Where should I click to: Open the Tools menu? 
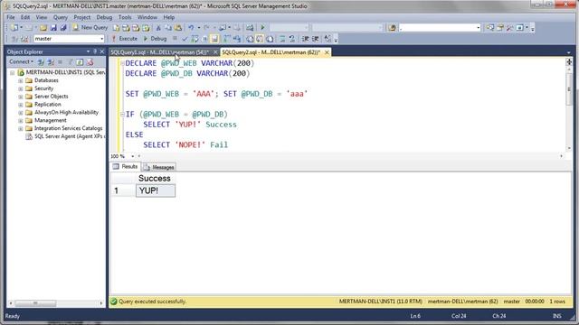[125, 17]
